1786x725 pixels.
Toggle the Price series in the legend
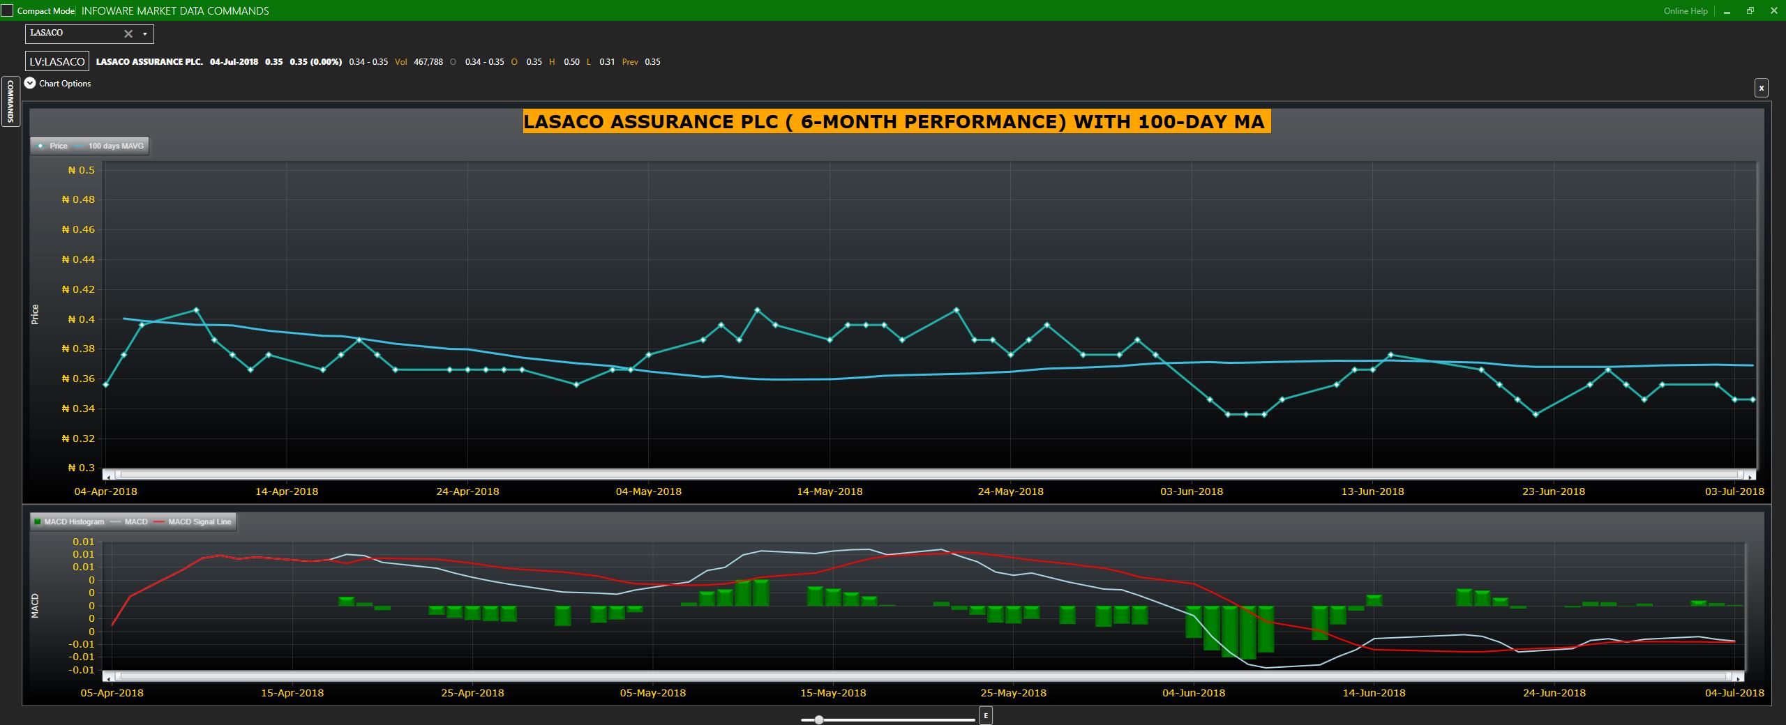pyautogui.click(x=53, y=146)
